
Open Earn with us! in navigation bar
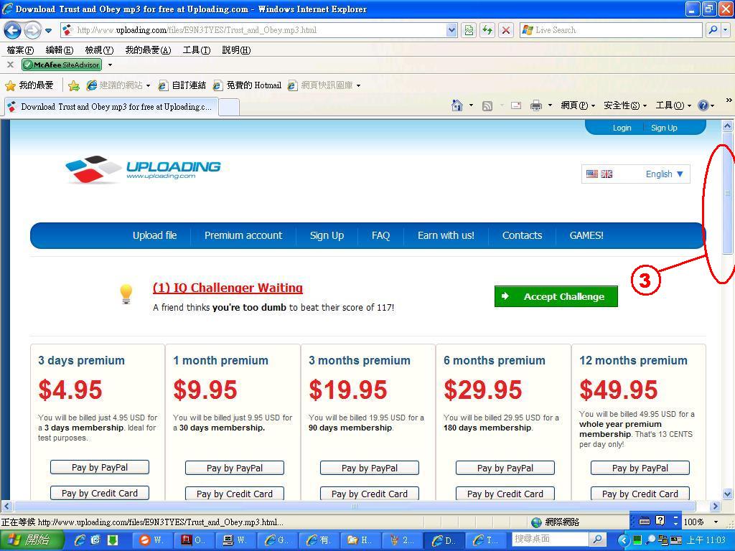(x=446, y=235)
